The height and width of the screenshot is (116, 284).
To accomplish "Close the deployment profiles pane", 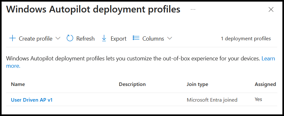I will click(x=271, y=9).
